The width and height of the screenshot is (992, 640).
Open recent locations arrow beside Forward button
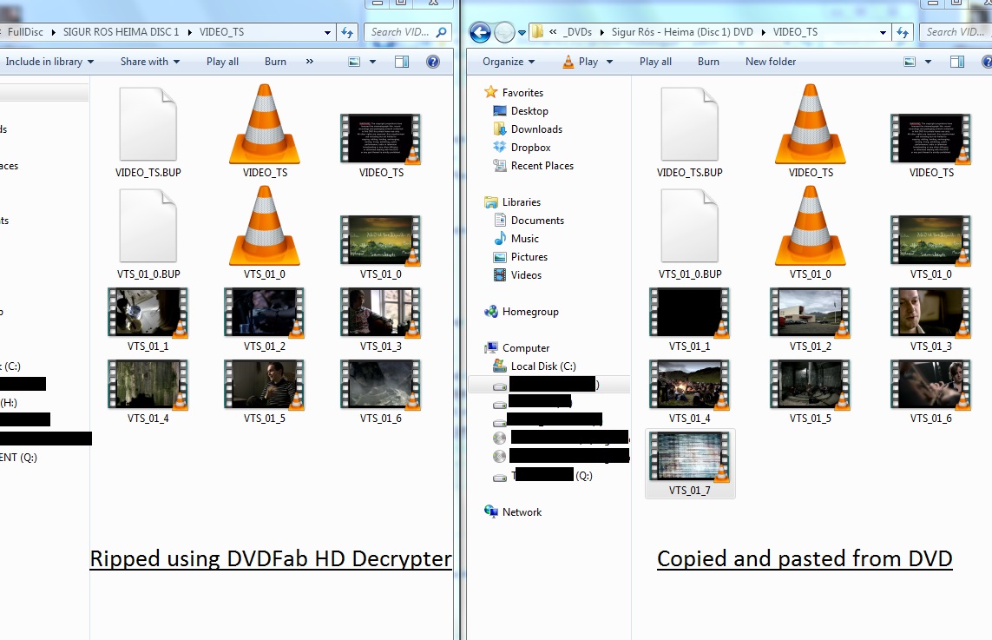tap(522, 32)
